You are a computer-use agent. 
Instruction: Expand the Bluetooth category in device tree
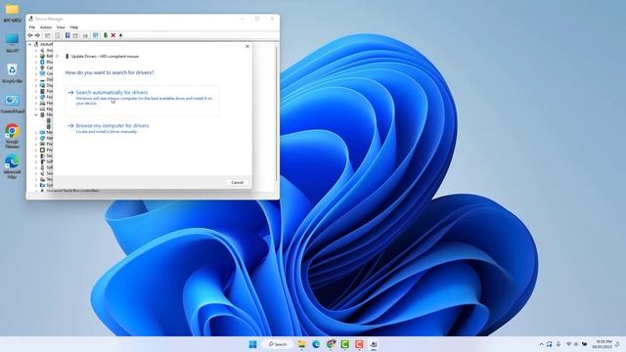click(36, 62)
